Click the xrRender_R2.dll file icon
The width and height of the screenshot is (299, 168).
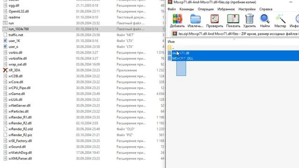[x=5, y=123]
